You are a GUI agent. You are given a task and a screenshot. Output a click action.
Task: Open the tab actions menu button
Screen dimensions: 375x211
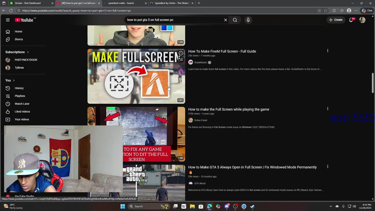[x=4, y=3]
